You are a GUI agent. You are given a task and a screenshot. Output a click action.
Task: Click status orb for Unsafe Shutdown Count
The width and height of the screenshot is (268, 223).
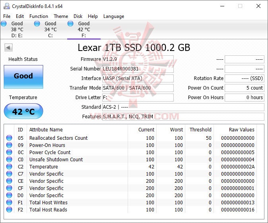[x=9, y=159]
